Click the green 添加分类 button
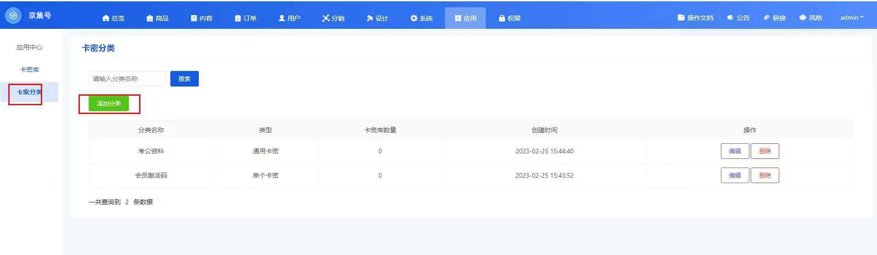 [x=109, y=103]
